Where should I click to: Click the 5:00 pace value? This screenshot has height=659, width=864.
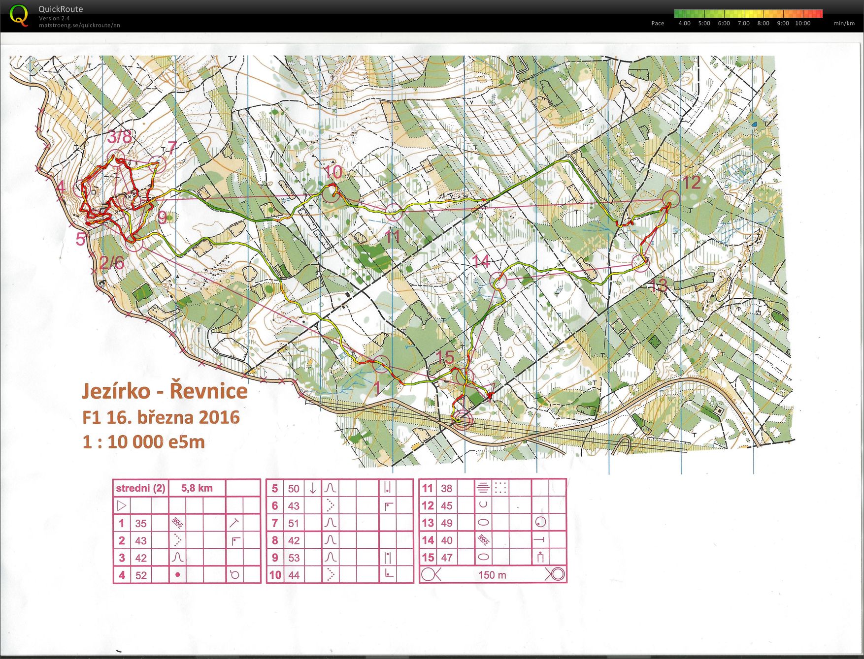pyautogui.click(x=704, y=23)
